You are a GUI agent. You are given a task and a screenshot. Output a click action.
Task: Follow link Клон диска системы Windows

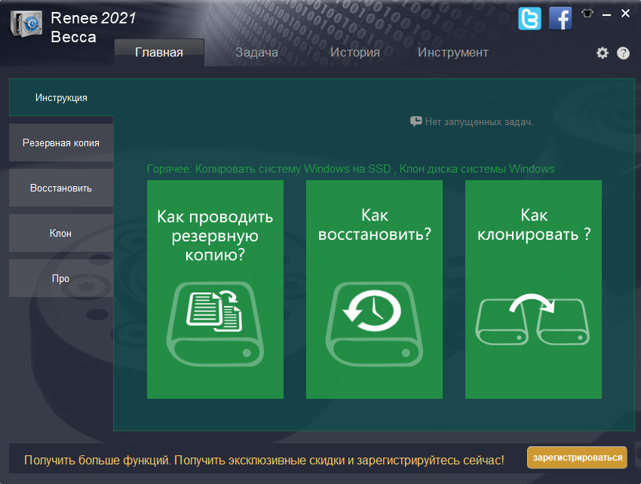click(x=477, y=169)
